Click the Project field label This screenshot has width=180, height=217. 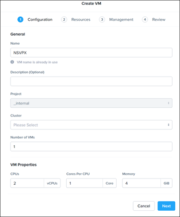[16, 94]
